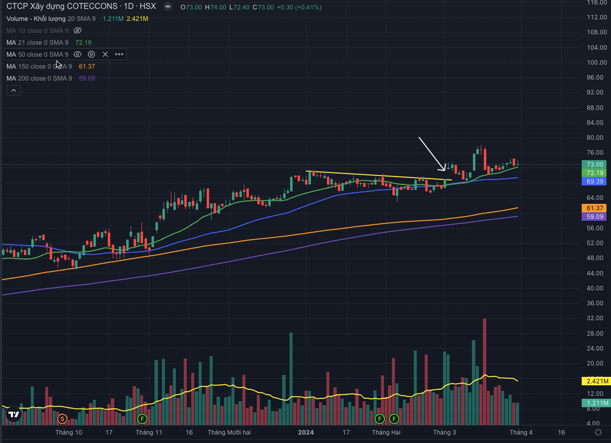
Task: Click the 73.00 last price label on axis
Action: click(x=595, y=164)
